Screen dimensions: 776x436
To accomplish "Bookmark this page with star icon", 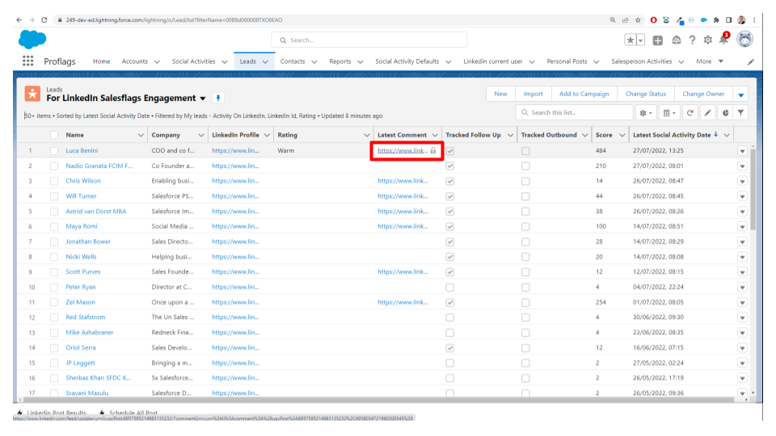I will coord(638,20).
